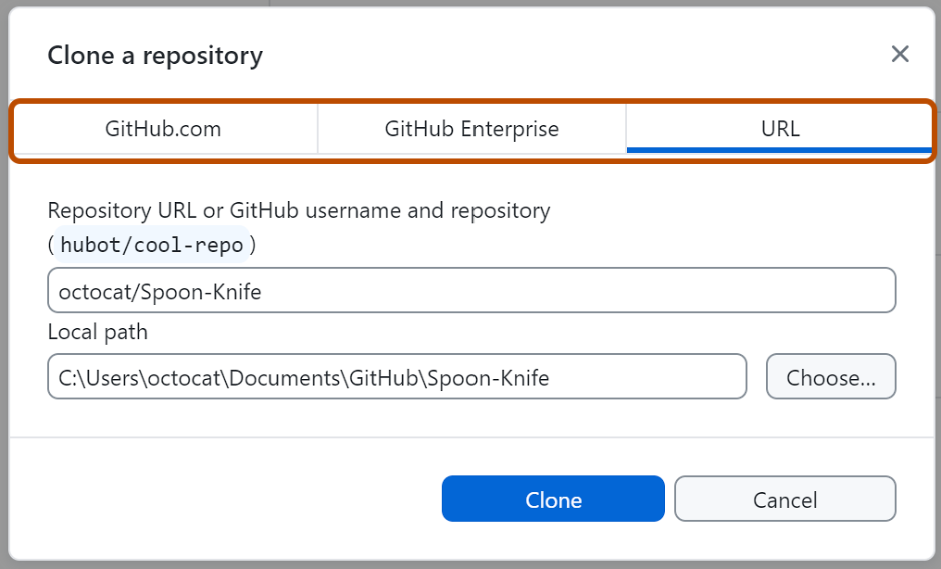The width and height of the screenshot is (941, 569).
Task: Click the Repository URL label text
Action: pyautogui.click(x=298, y=210)
